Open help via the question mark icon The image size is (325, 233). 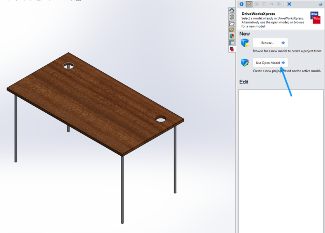[320, 4]
